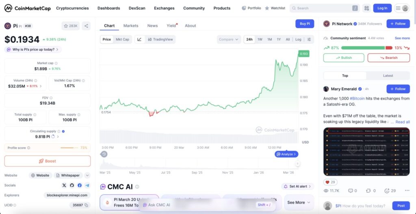Add Pi to watchlist via star button
The width and height of the screenshot is (416, 214).
point(71,26)
